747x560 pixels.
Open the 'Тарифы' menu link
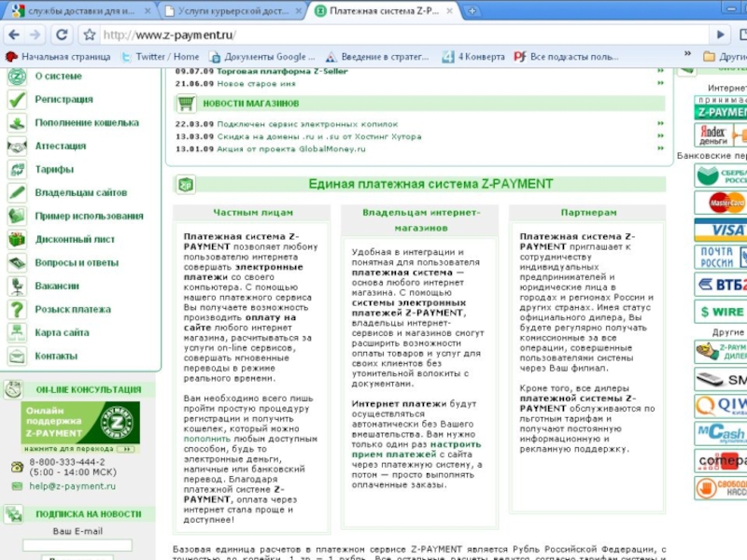pos(54,170)
